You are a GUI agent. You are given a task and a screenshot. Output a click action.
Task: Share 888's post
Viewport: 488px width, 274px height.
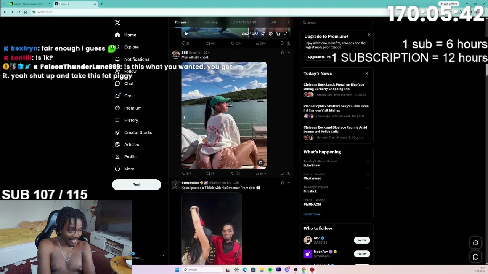(x=288, y=174)
